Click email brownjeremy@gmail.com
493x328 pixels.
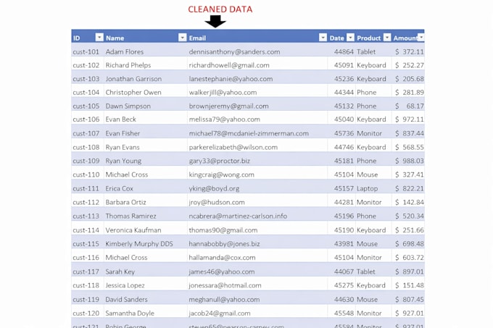[228, 106]
